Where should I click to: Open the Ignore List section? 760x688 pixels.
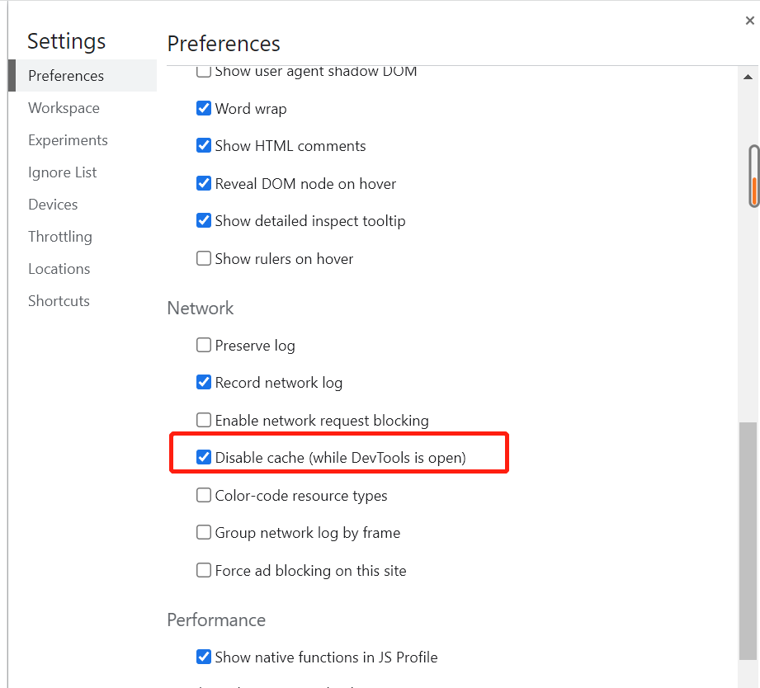click(62, 172)
